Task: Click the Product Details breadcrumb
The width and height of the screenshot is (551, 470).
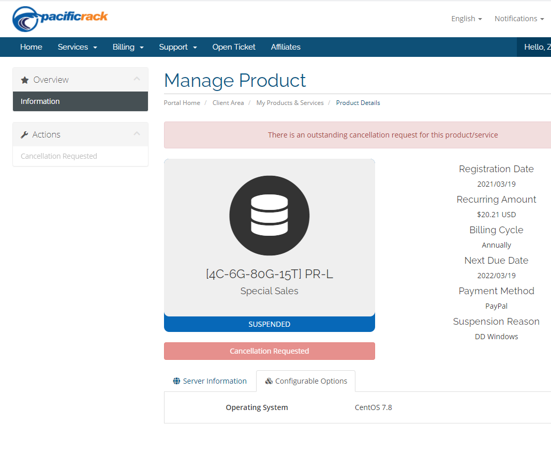Action: pos(358,103)
